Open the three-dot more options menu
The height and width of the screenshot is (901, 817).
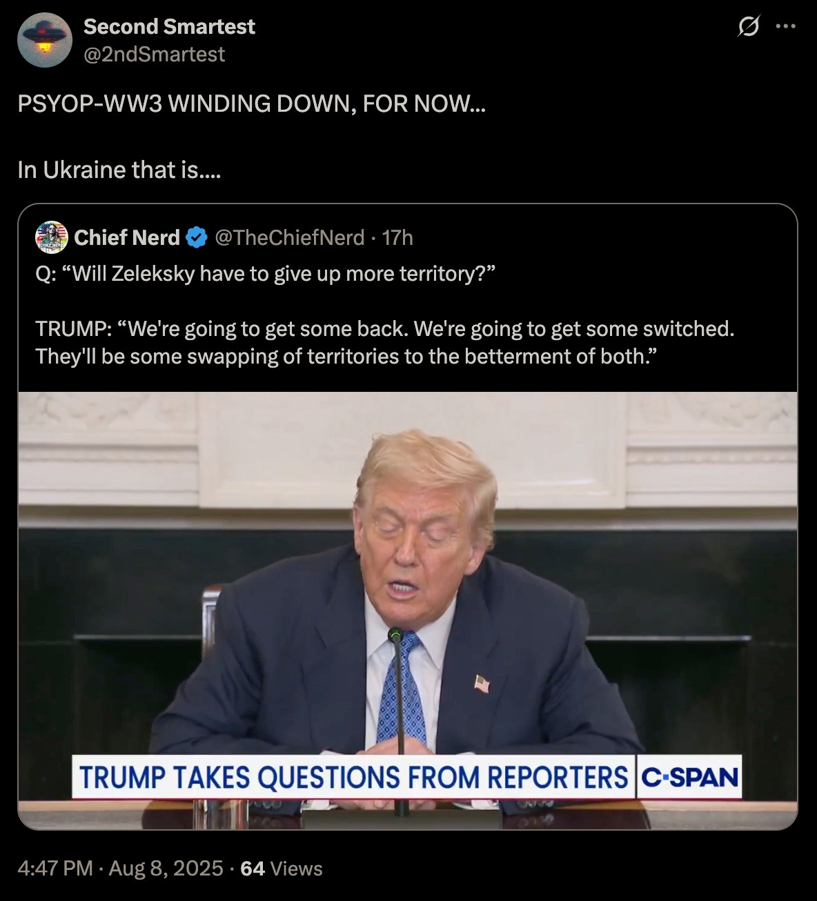click(x=785, y=27)
